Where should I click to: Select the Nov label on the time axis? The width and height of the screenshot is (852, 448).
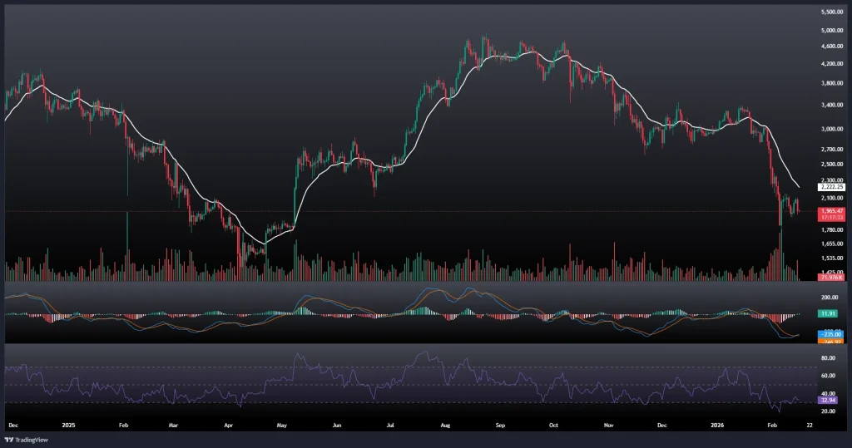(x=608, y=424)
